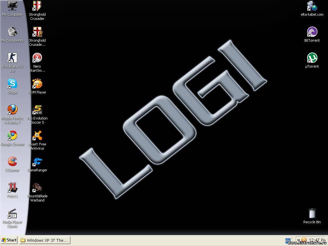Select the Fritz11 chess icon

pyautogui.click(x=12, y=188)
